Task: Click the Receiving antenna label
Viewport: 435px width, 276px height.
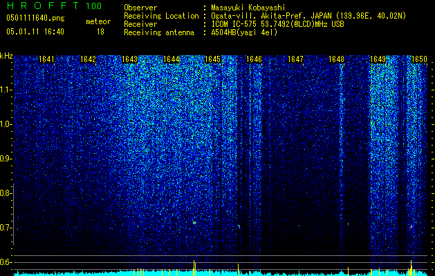Action: (159, 32)
